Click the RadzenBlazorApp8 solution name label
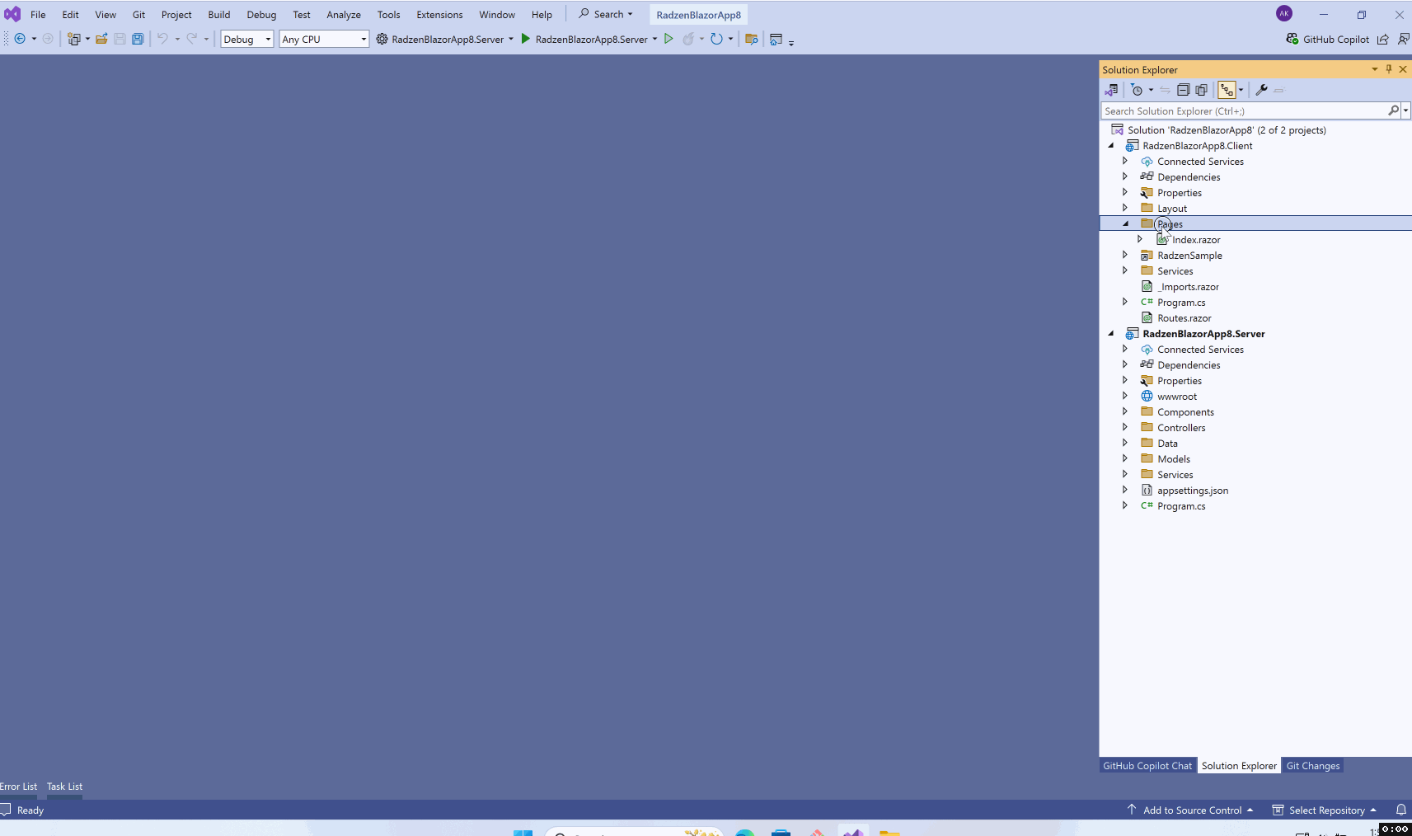Screen dimensions: 1412x836 click(x=698, y=15)
